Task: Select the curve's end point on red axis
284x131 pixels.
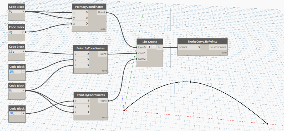Action: point(267,124)
